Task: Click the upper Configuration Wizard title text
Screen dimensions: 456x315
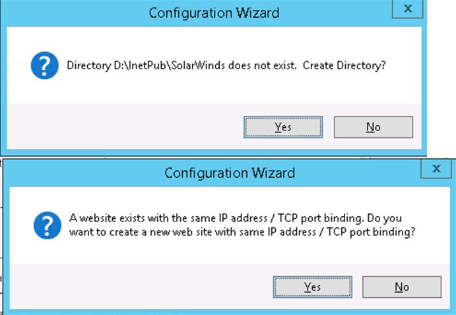Action: pos(214,13)
